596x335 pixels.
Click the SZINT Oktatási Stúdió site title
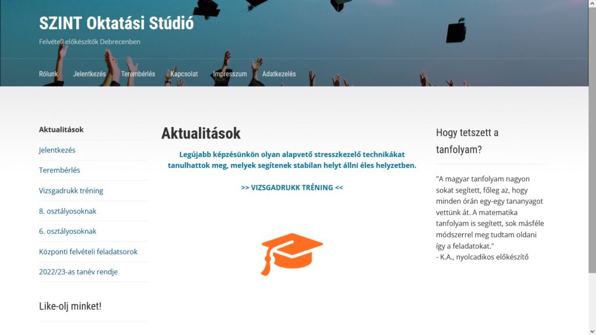coord(116,23)
